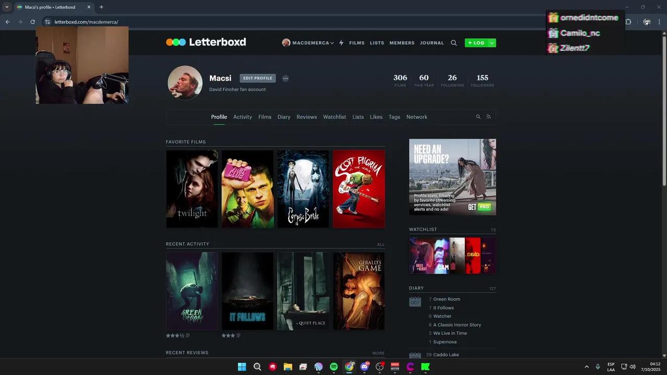The width and height of the screenshot is (667, 375).
Task: Click the Fight Club favorite film poster
Action: point(248,189)
